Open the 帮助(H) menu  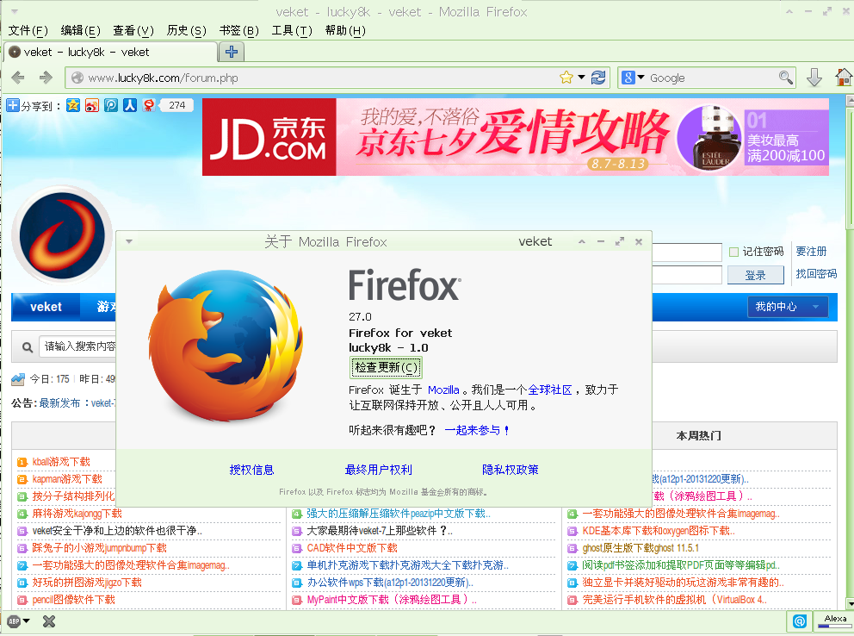tap(345, 30)
